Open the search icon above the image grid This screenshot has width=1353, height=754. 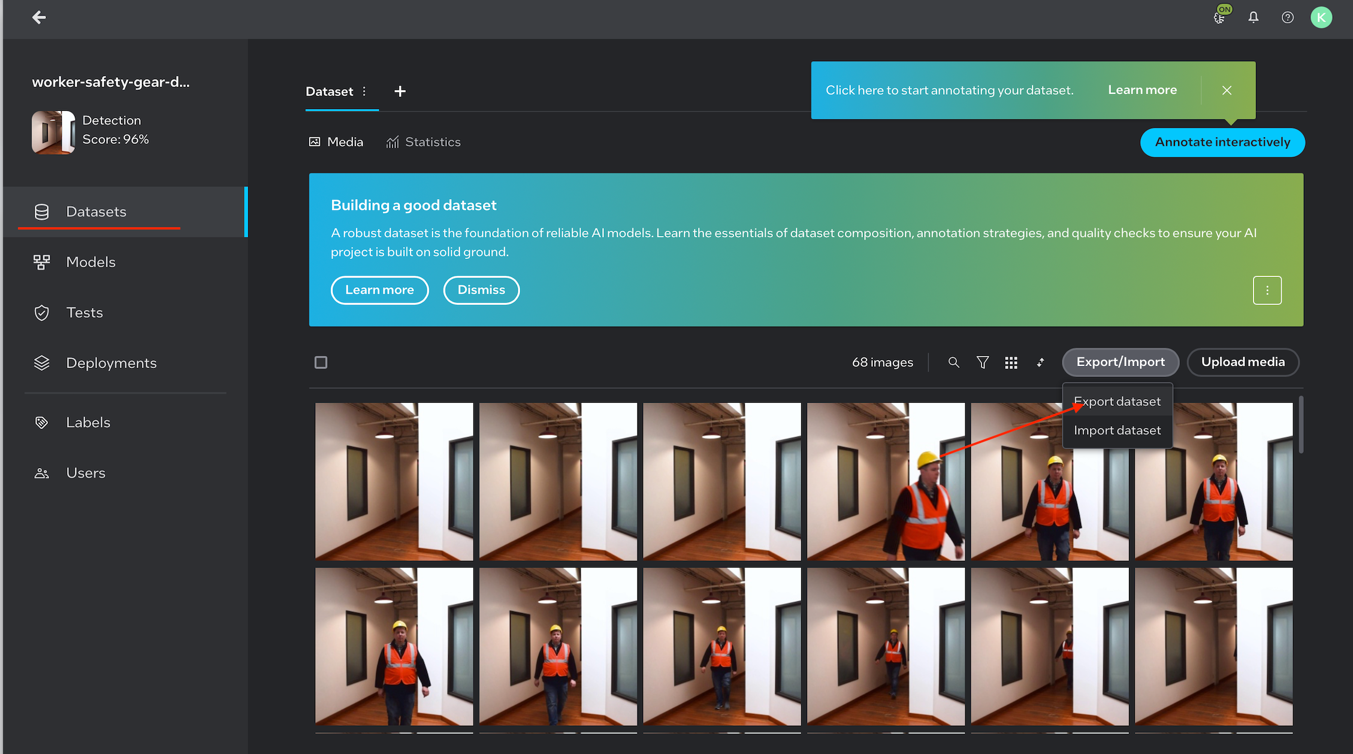point(954,362)
